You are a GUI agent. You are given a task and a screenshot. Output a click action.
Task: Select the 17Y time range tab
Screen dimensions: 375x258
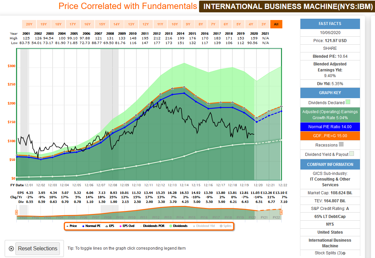pyautogui.click(x=73, y=24)
